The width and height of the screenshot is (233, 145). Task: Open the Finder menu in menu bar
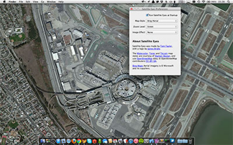pyautogui.click(x=12, y=2)
